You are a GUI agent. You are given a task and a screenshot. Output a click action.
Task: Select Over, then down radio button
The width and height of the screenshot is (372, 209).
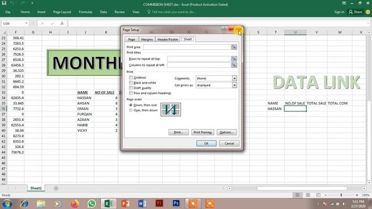(131, 110)
